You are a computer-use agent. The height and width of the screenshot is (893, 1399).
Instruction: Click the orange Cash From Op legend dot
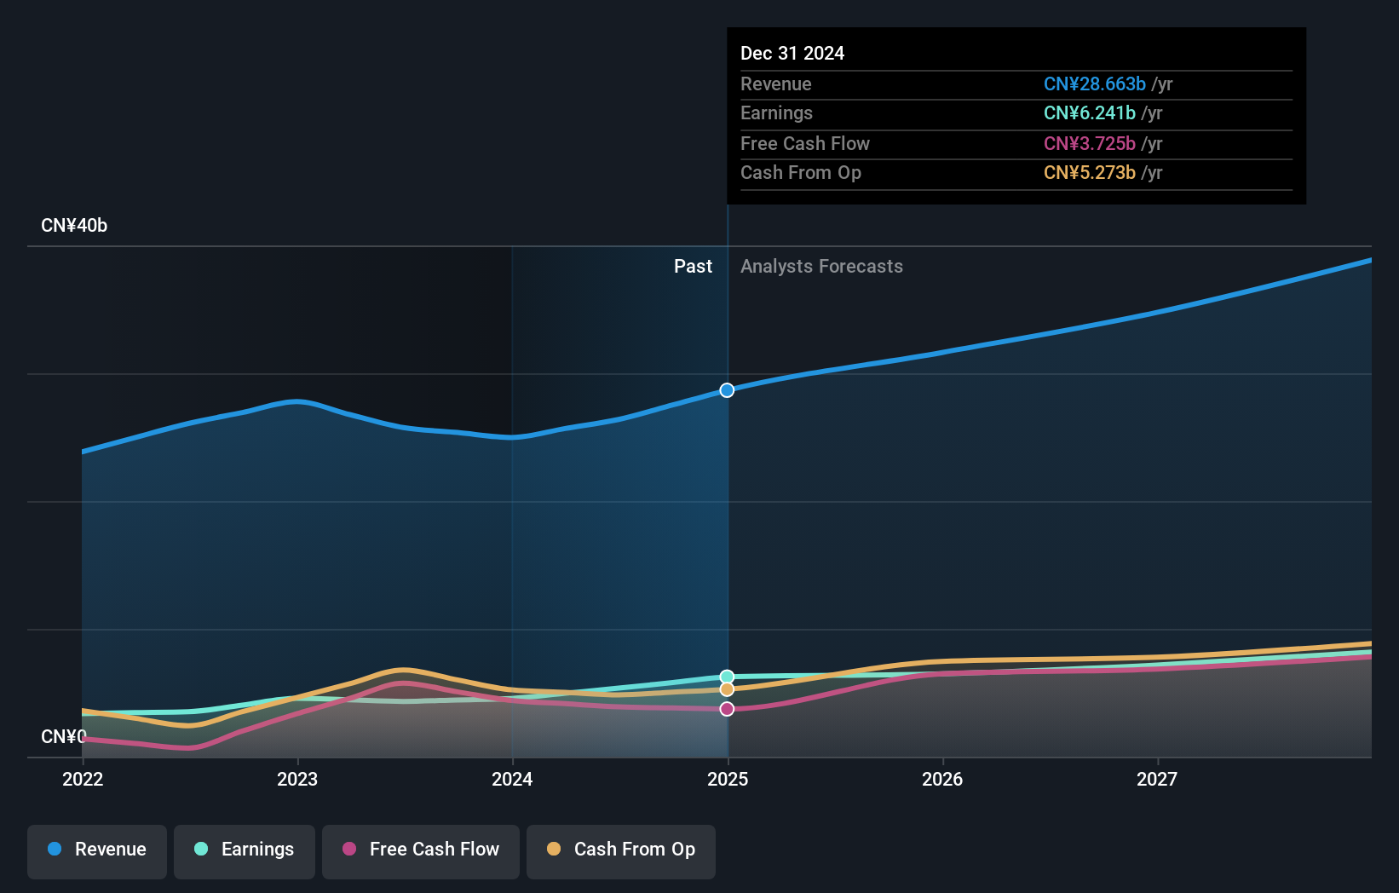tap(555, 850)
